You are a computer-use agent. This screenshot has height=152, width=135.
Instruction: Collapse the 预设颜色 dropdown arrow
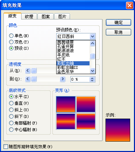pos(92,37)
